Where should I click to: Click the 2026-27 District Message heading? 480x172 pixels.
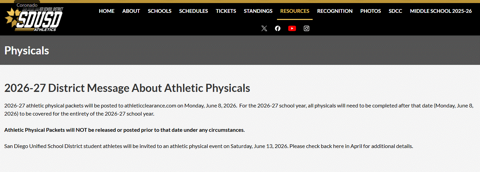(x=127, y=88)
